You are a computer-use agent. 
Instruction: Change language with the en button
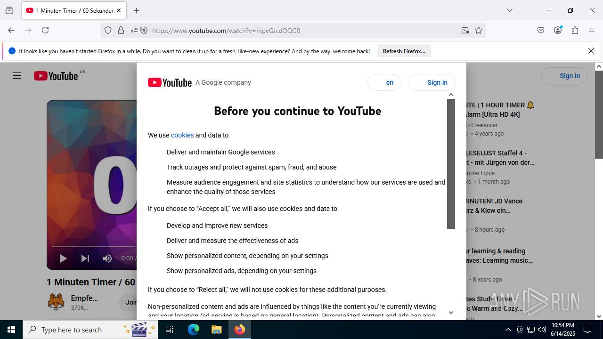tap(384, 82)
